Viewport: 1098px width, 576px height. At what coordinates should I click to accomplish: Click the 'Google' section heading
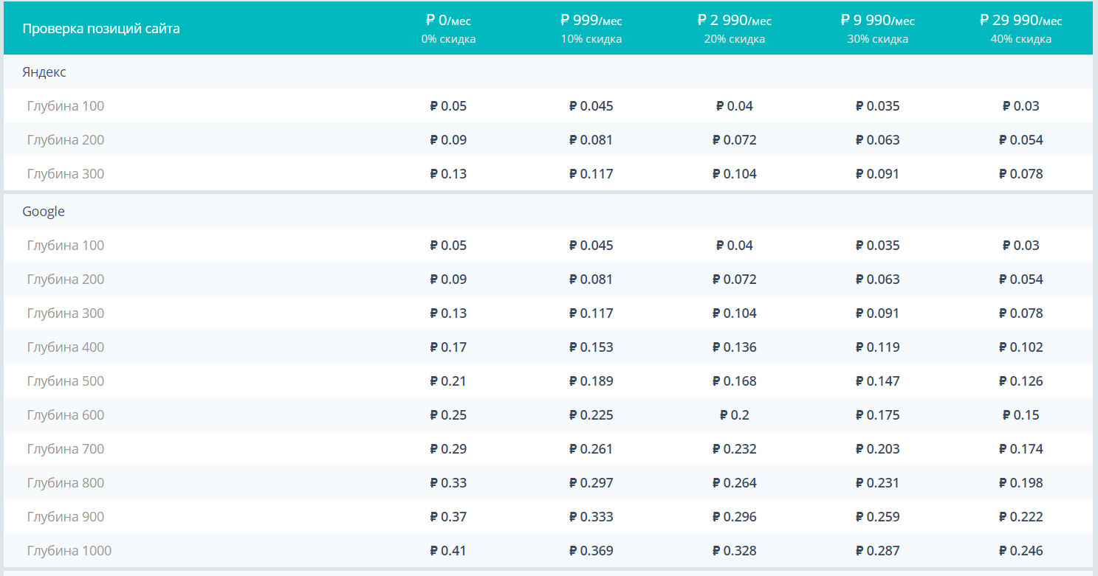[44, 212]
